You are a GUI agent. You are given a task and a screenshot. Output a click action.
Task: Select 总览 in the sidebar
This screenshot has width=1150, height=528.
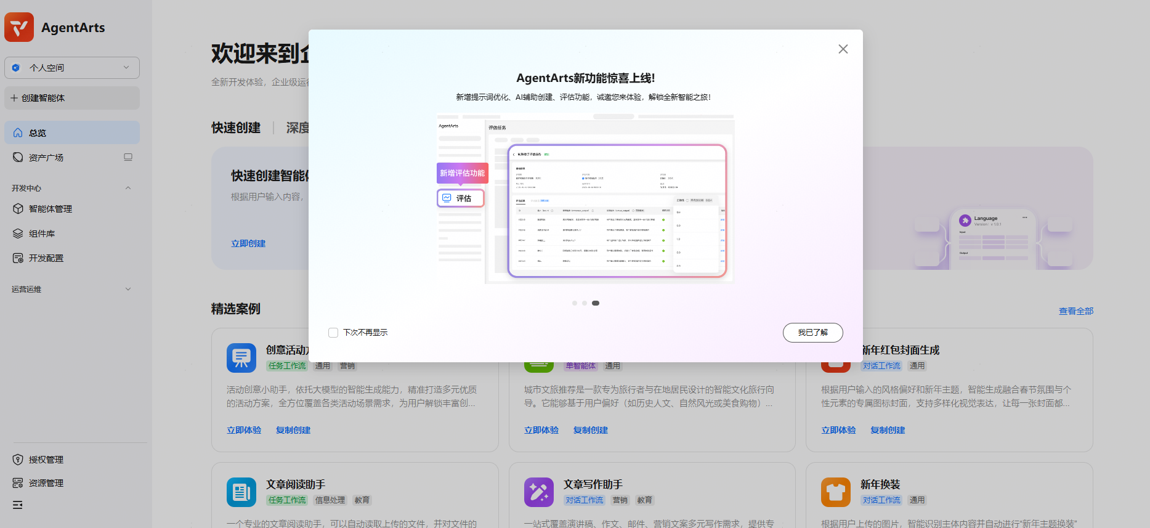tap(72, 132)
